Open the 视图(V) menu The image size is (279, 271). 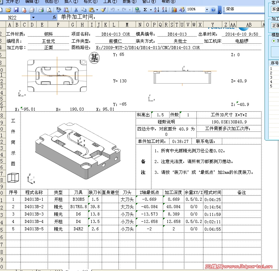52,2
